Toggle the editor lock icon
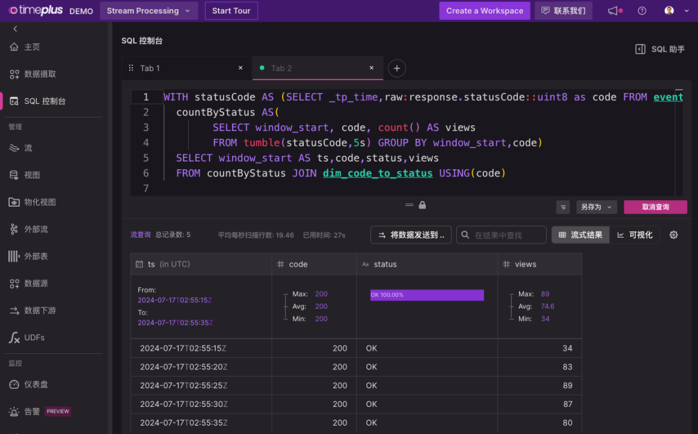 point(423,205)
